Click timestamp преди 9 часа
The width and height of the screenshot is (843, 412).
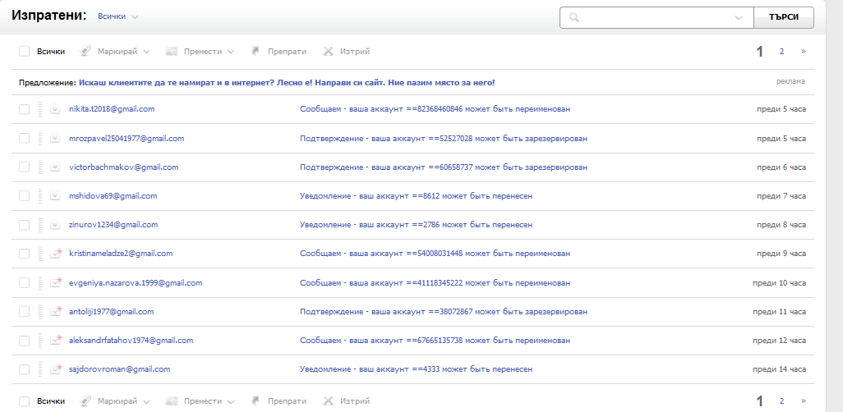point(781,254)
